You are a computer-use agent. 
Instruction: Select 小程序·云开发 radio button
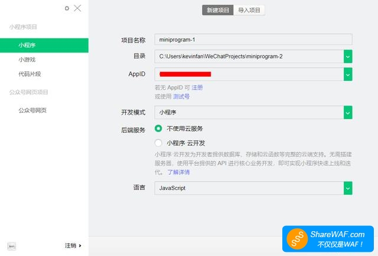pyautogui.click(x=158, y=143)
